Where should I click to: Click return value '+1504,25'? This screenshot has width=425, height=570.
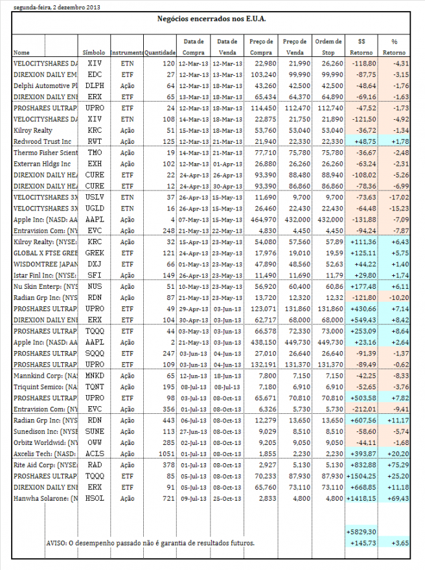point(362,476)
